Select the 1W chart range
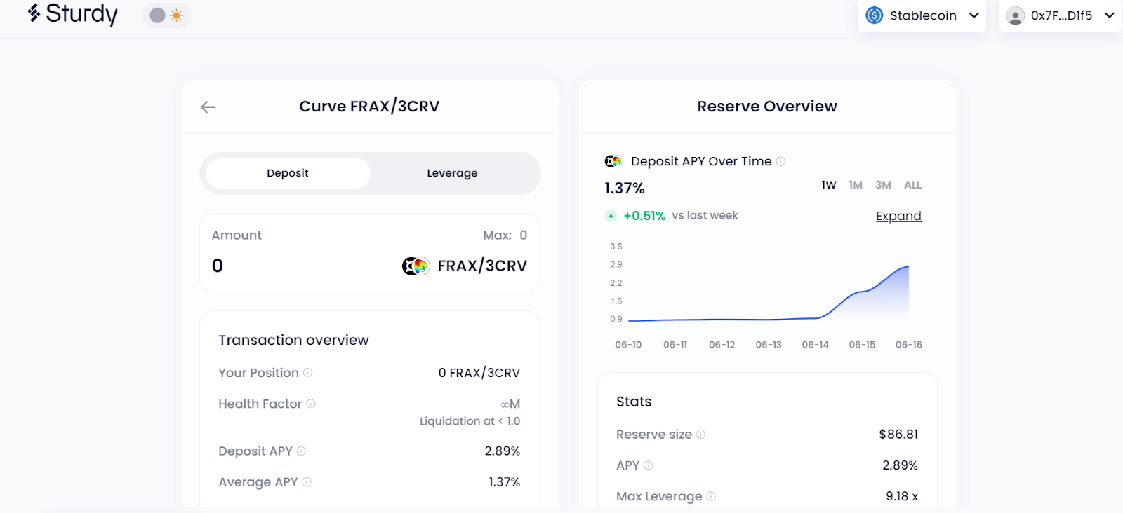 pos(829,185)
